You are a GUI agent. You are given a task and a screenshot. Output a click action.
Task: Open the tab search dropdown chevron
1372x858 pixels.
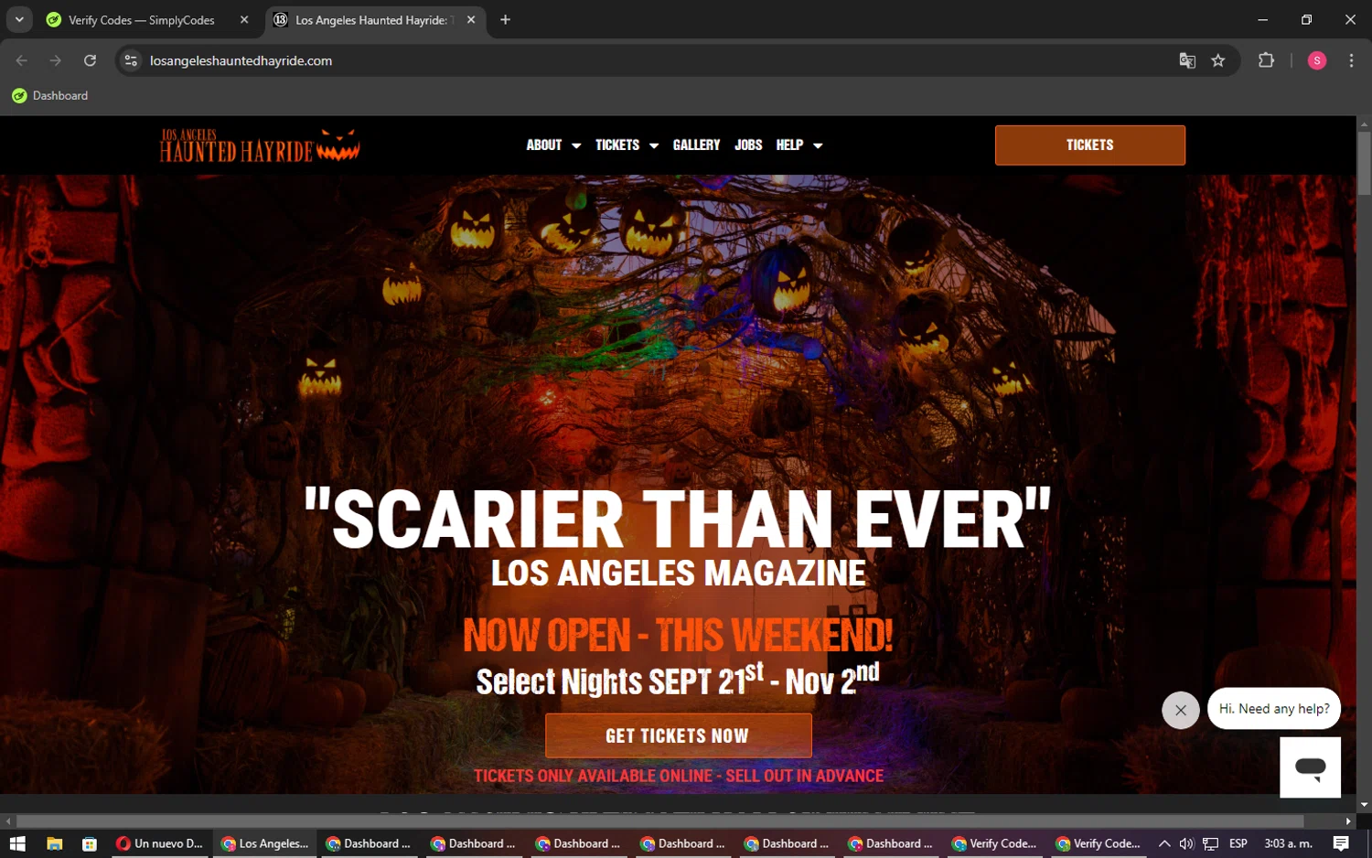(19, 19)
